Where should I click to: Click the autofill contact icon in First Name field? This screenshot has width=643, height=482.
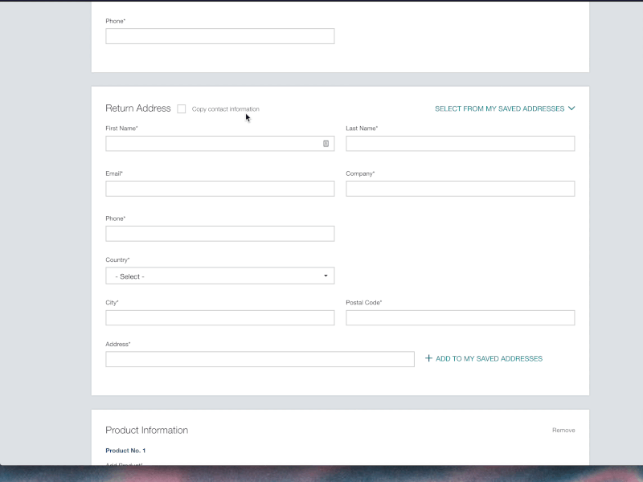coord(325,143)
